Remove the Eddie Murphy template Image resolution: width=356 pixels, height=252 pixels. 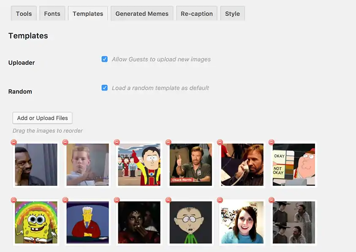[14, 142]
